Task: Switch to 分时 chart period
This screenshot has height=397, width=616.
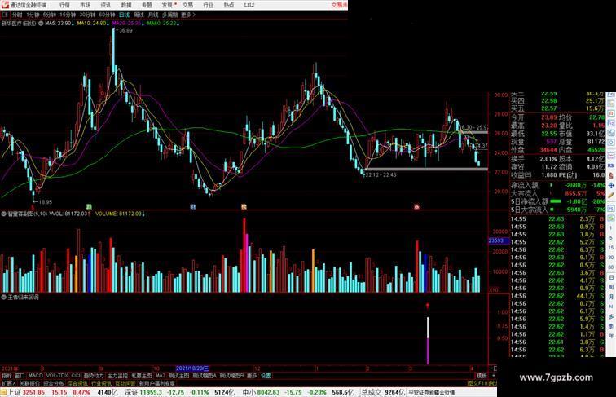Action: pyautogui.click(x=17, y=15)
